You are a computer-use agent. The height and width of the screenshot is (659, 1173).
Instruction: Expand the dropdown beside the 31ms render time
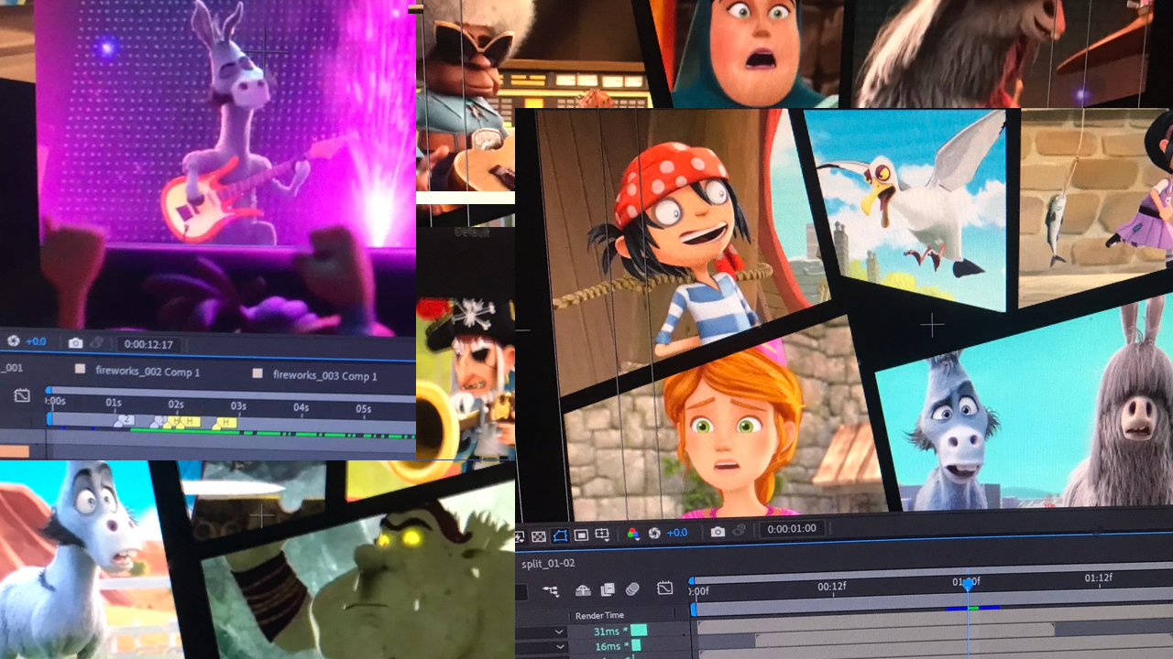click(x=558, y=632)
